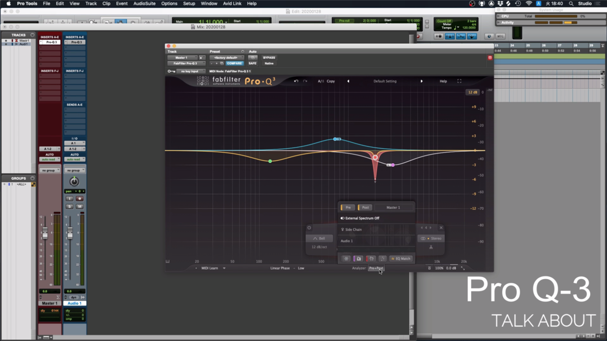Click the spectrum grab icon
The height and width of the screenshot is (341, 607).
click(x=358, y=259)
